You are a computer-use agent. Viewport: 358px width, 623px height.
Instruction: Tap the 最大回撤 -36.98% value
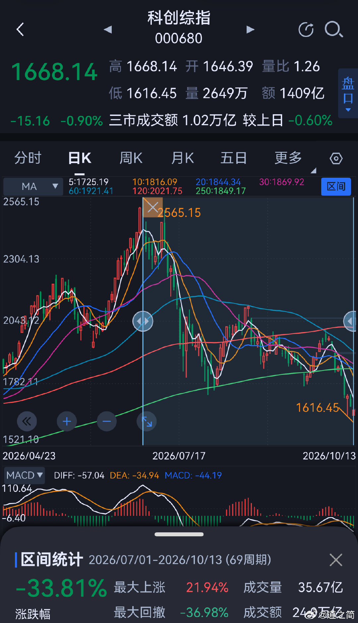[x=204, y=612]
